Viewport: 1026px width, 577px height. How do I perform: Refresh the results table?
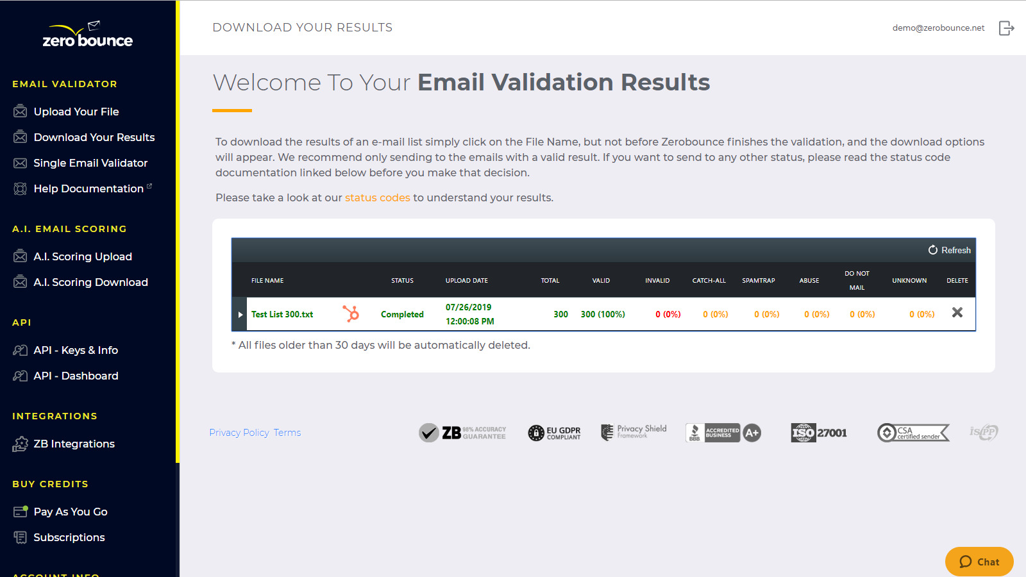pyautogui.click(x=949, y=250)
